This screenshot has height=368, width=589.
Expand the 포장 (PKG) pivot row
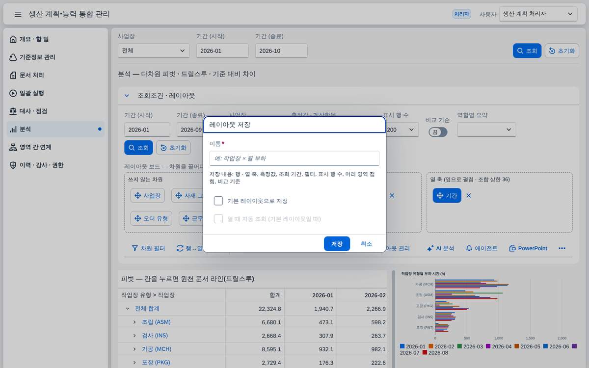click(134, 362)
